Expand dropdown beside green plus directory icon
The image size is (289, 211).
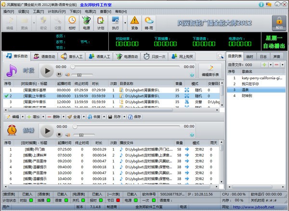(270, 65)
